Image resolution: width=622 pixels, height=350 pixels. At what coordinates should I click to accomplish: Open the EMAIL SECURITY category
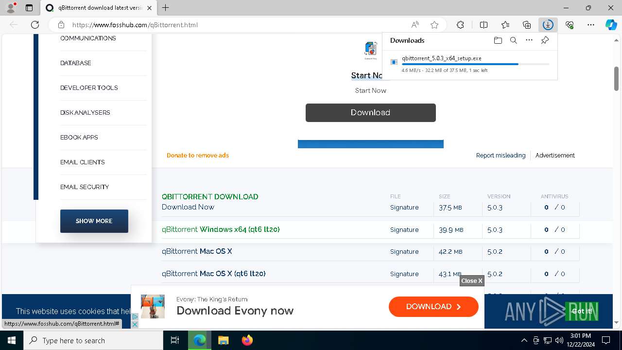[85, 187]
